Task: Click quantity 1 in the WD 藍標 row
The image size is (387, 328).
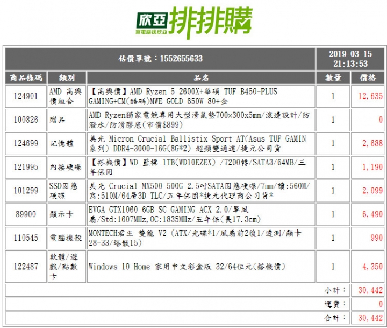Action: (333, 167)
